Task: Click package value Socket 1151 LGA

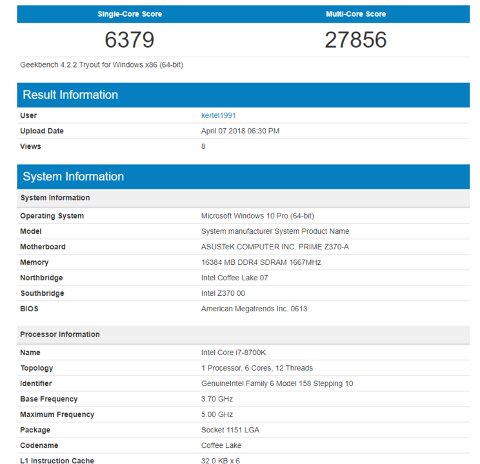Action: 230,430
